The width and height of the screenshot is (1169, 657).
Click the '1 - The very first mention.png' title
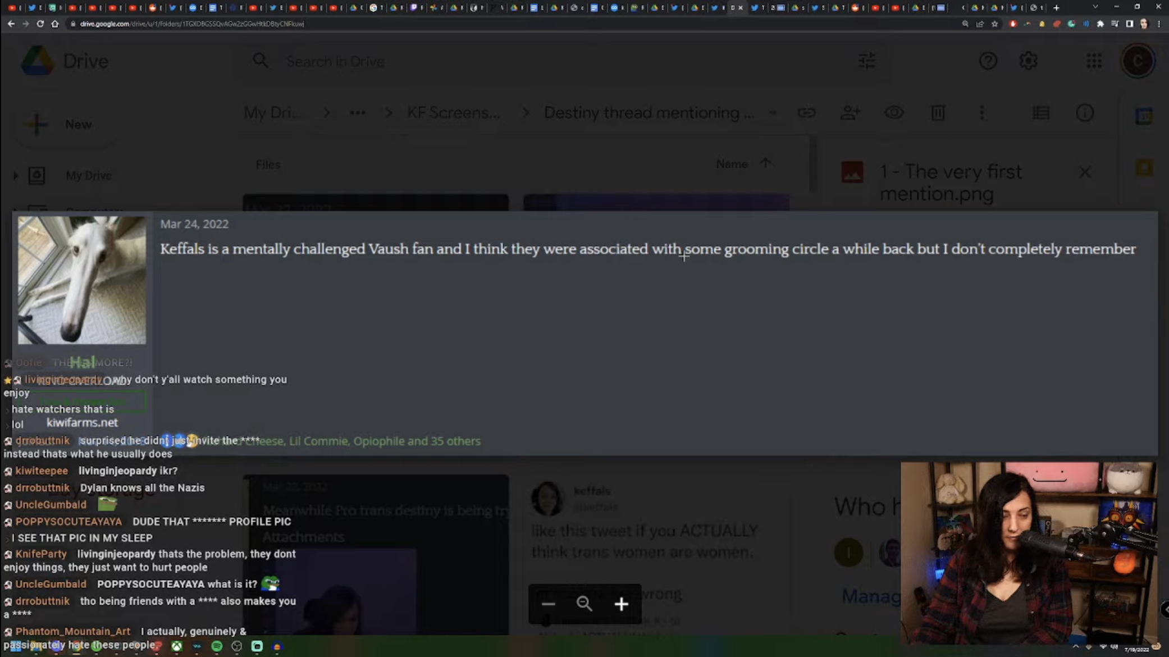[951, 182]
